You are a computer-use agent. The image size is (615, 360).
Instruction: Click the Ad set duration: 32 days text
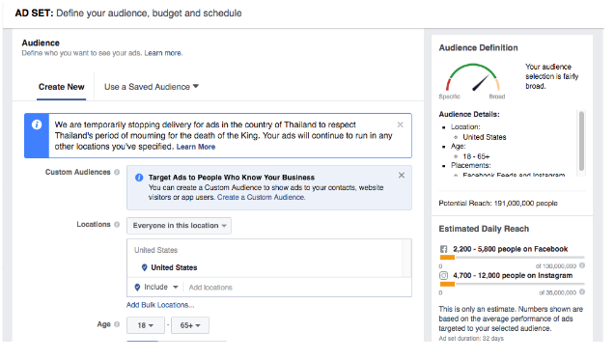click(x=471, y=339)
